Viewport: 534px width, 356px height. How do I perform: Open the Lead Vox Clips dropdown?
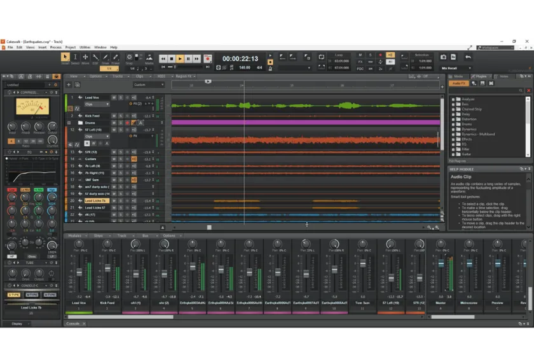[97, 104]
